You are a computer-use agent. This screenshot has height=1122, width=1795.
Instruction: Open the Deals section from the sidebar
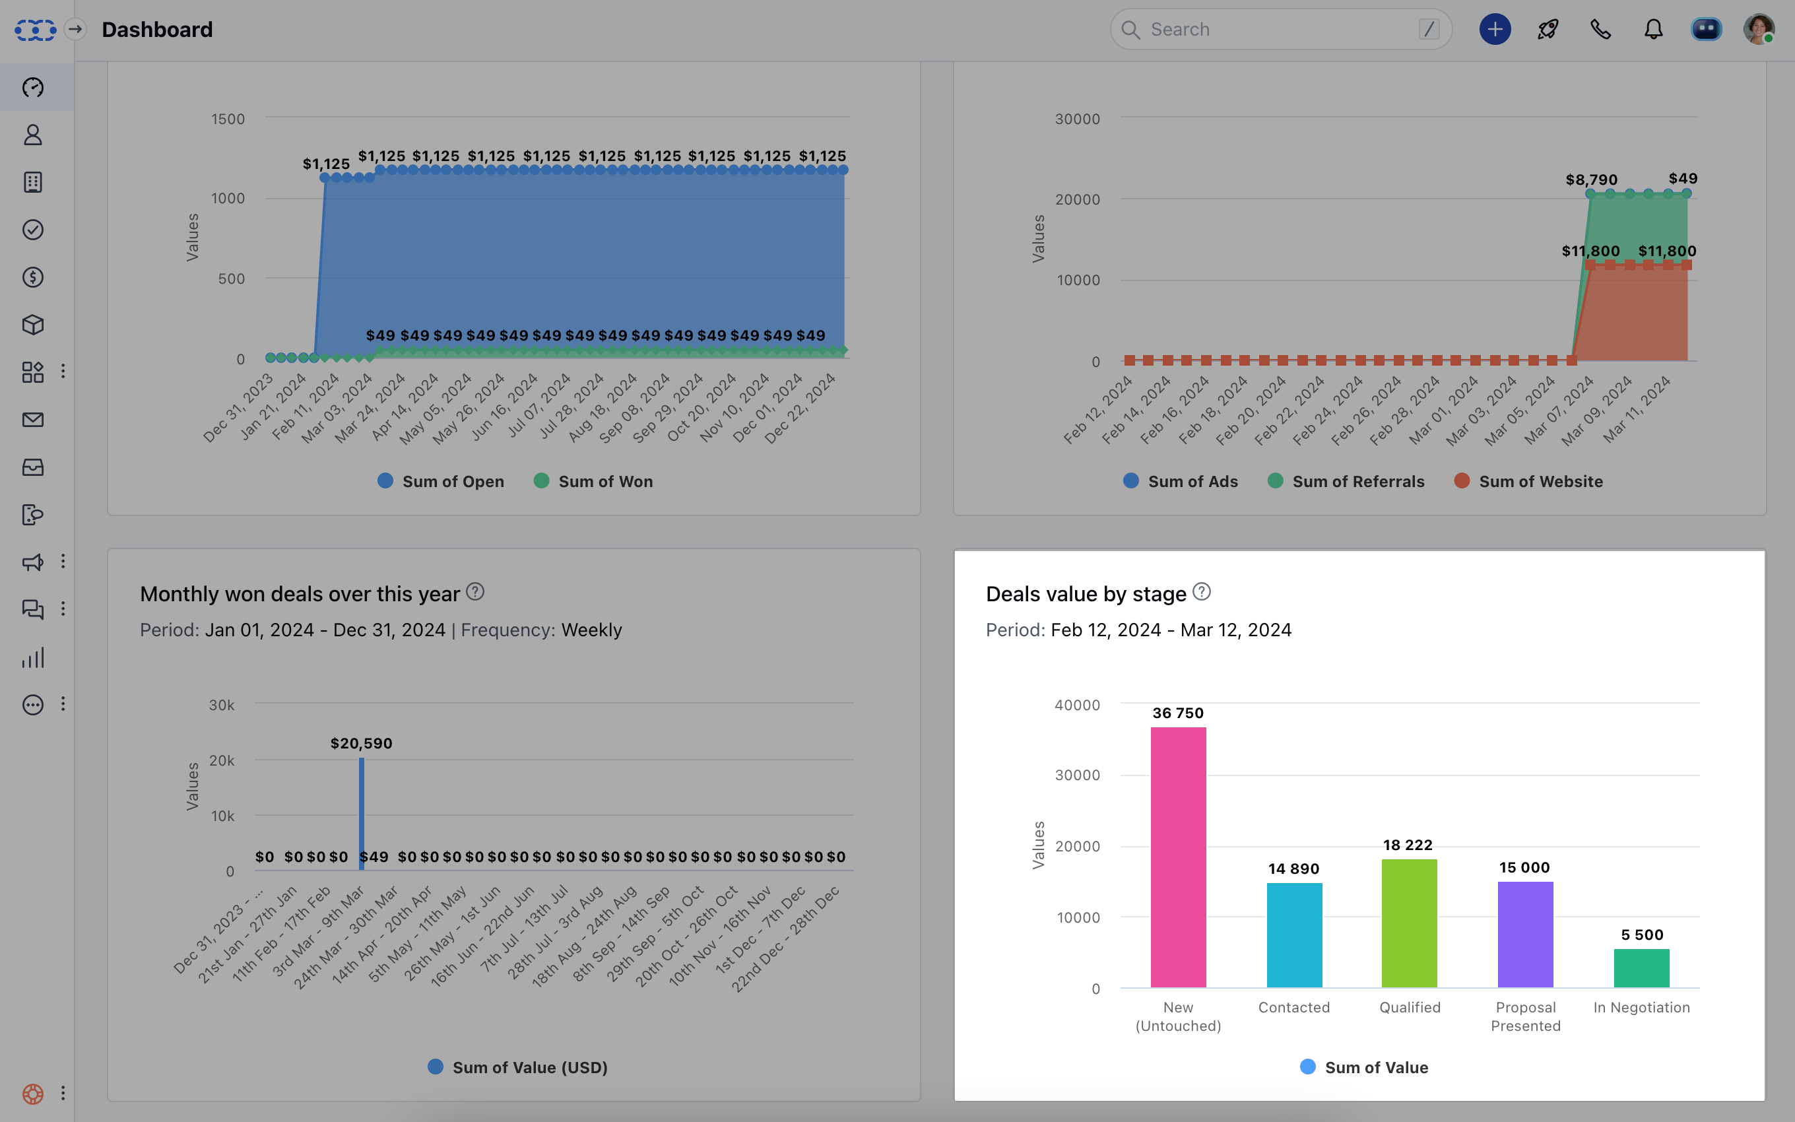click(32, 278)
